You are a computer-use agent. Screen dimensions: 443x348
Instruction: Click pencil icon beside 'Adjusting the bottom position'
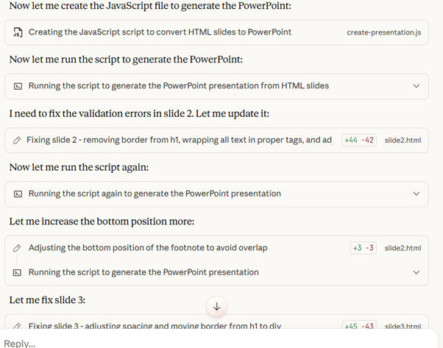click(17, 248)
